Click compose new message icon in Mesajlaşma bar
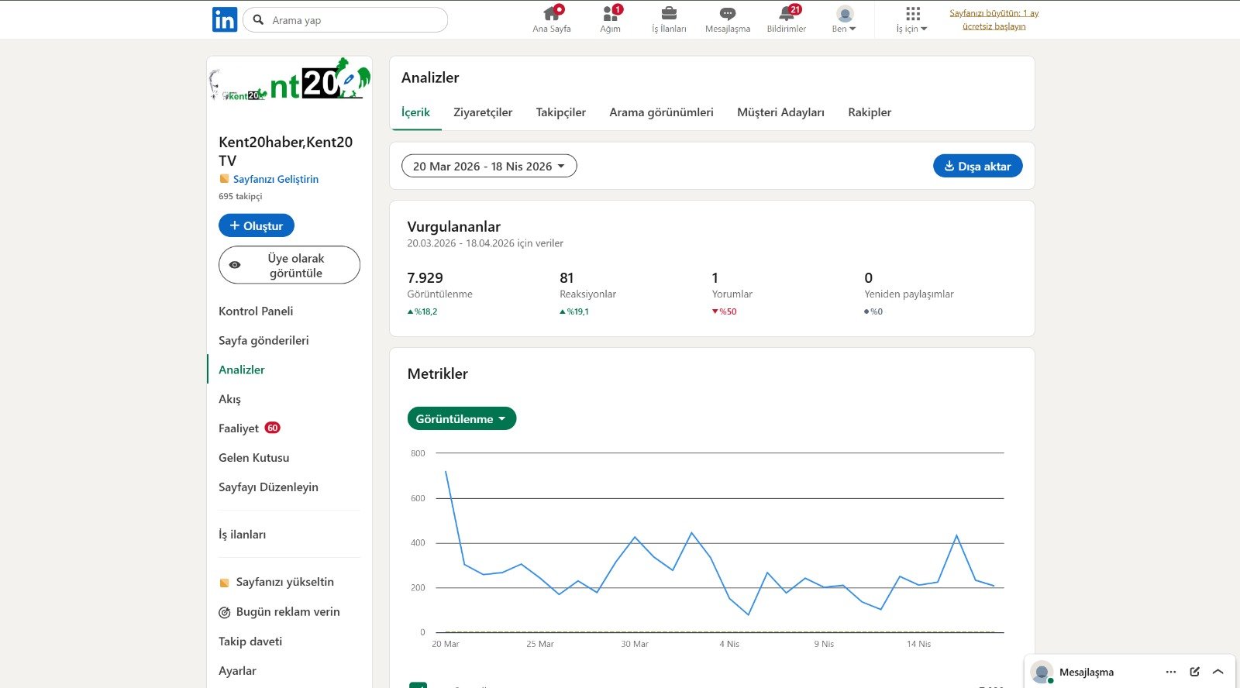Image resolution: width=1240 pixels, height=688 pixels. click(x=1194, y=672)
